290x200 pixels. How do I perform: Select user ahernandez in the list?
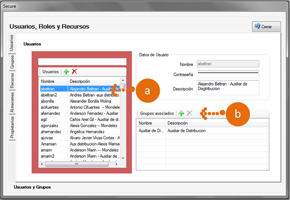point(80,131)
